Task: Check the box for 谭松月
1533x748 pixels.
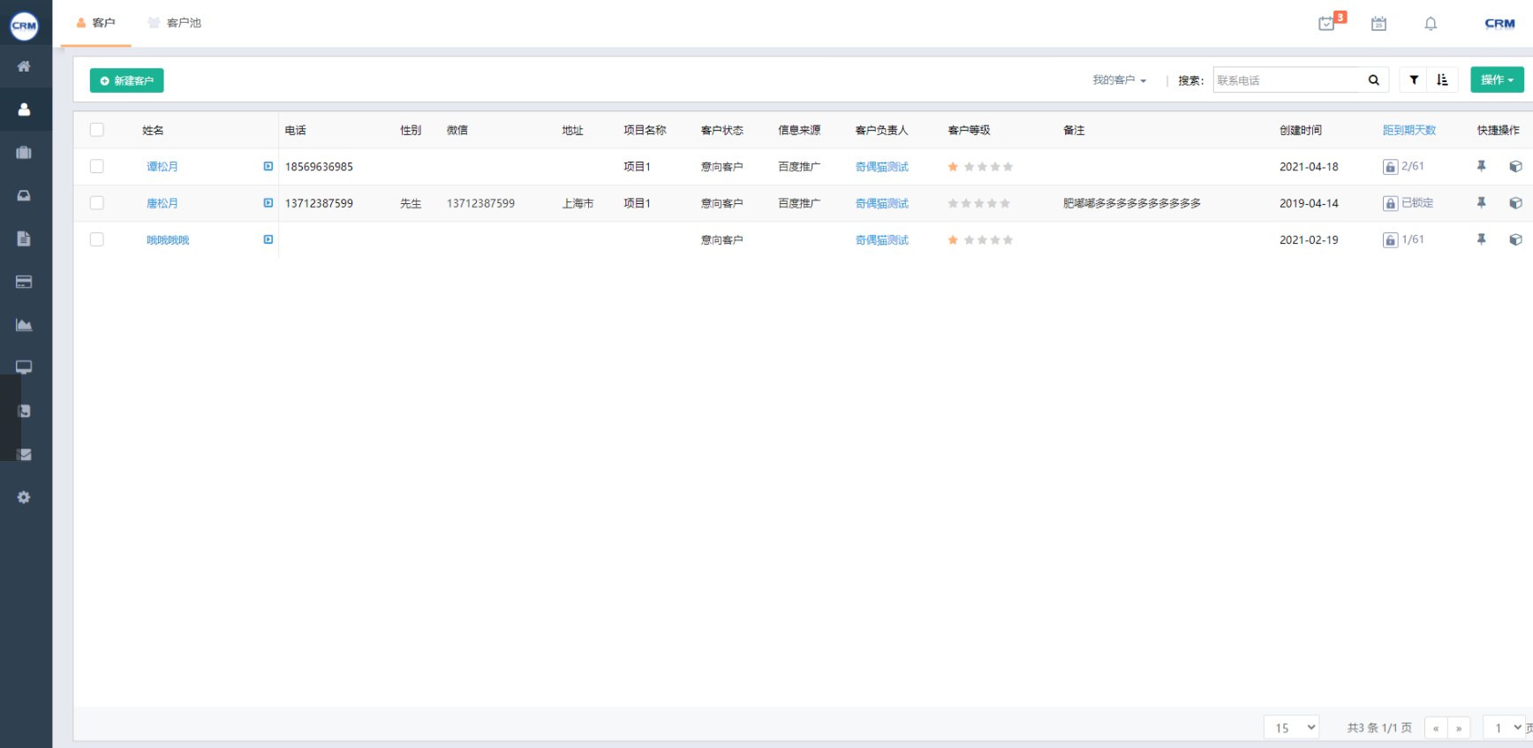Action: pyautogui.click(x=97, y=166)
